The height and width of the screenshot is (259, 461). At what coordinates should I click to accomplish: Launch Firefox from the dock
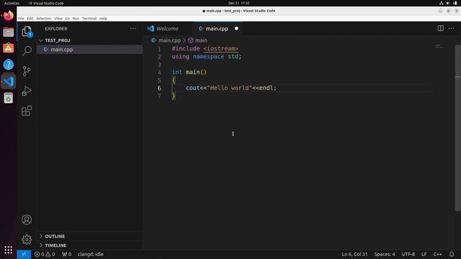8,15
